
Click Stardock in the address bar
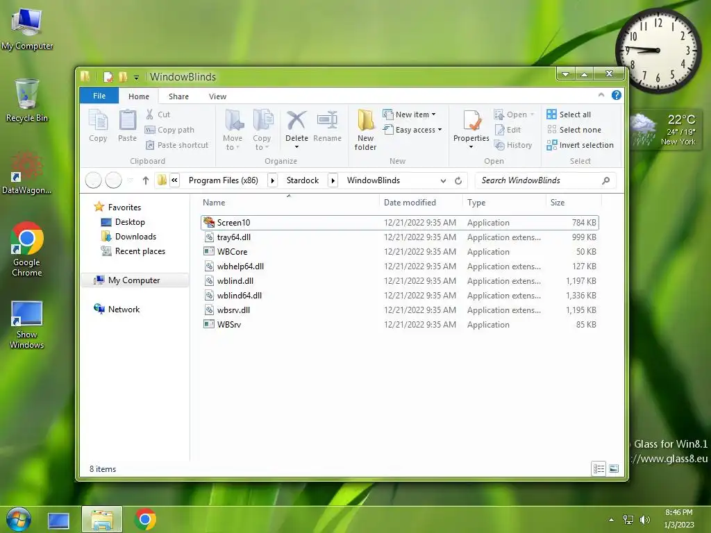point(303,180)
